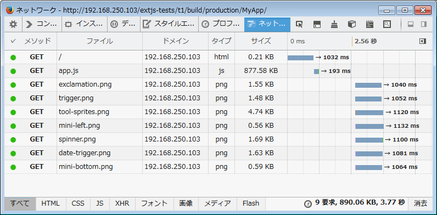
Task: Filter requests by XHR
Action: (122, 203)
